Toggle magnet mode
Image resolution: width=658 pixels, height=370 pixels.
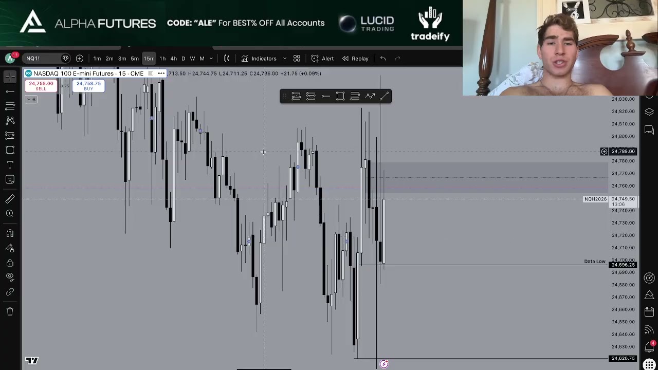[x=10, y=233]
